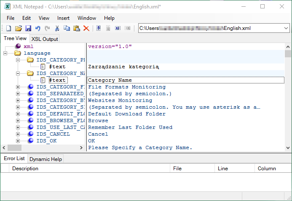Screen dimensions: 292x201
Task: Expand the IDS_BROWSER_FLO node
Action: pos(18,121)
